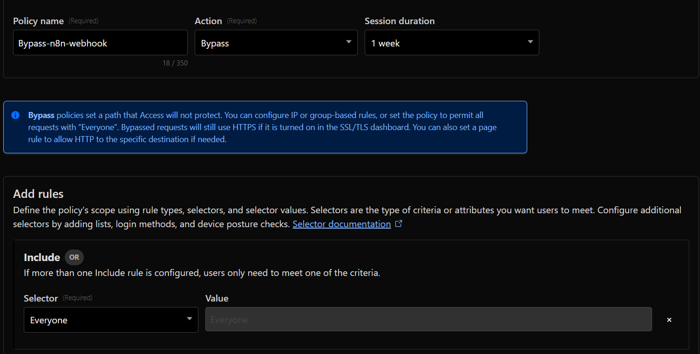Viewport: 700px width, 354px height.
Task: Click the external link icon after Selector documentation
Action: tap(399, 224)
